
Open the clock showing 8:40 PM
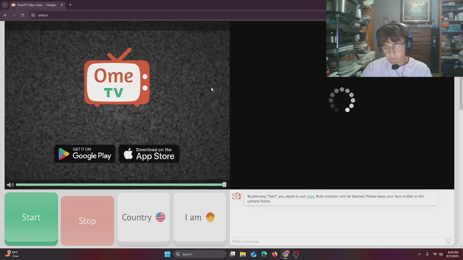[453, 254]
